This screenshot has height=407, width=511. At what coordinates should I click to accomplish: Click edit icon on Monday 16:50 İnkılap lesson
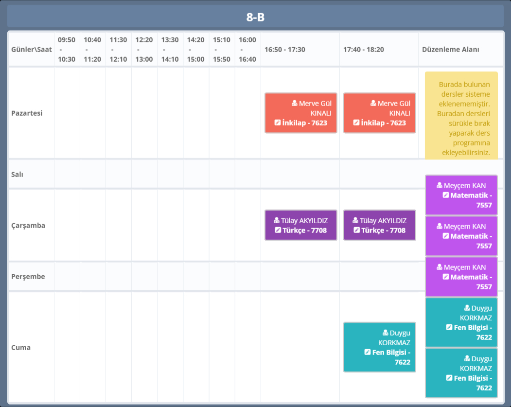click(278, 123)
